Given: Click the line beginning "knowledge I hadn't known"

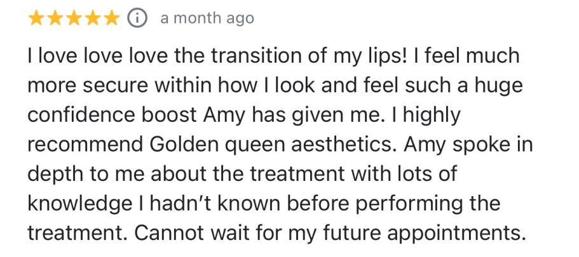Looking at the screenshot, I should (264, 204).
